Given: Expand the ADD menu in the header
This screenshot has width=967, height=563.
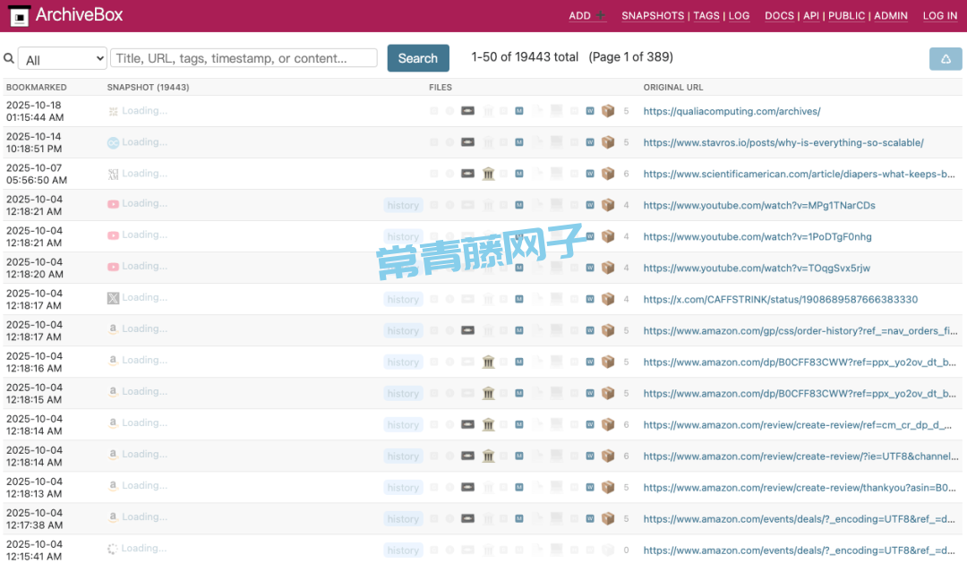Looking at the screenshot, I should point(586,15).
